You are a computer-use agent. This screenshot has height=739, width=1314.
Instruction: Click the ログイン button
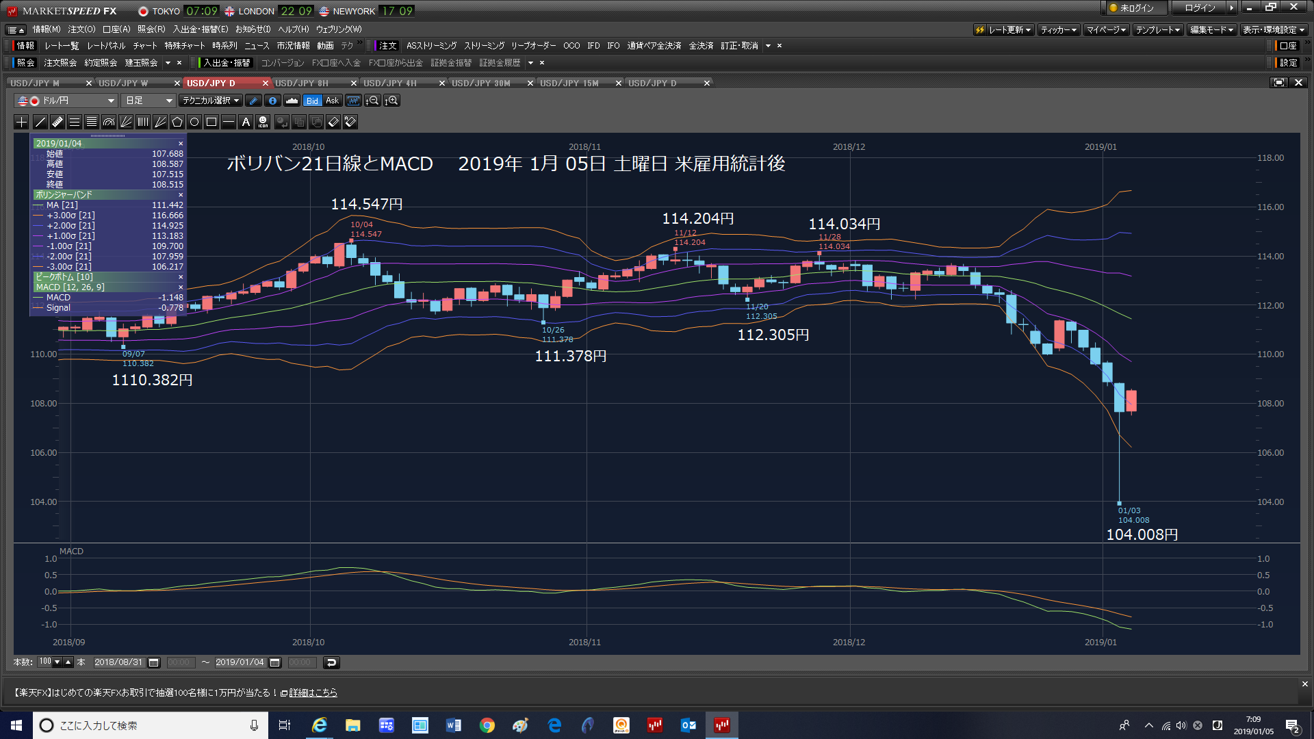click(1200, 8)
